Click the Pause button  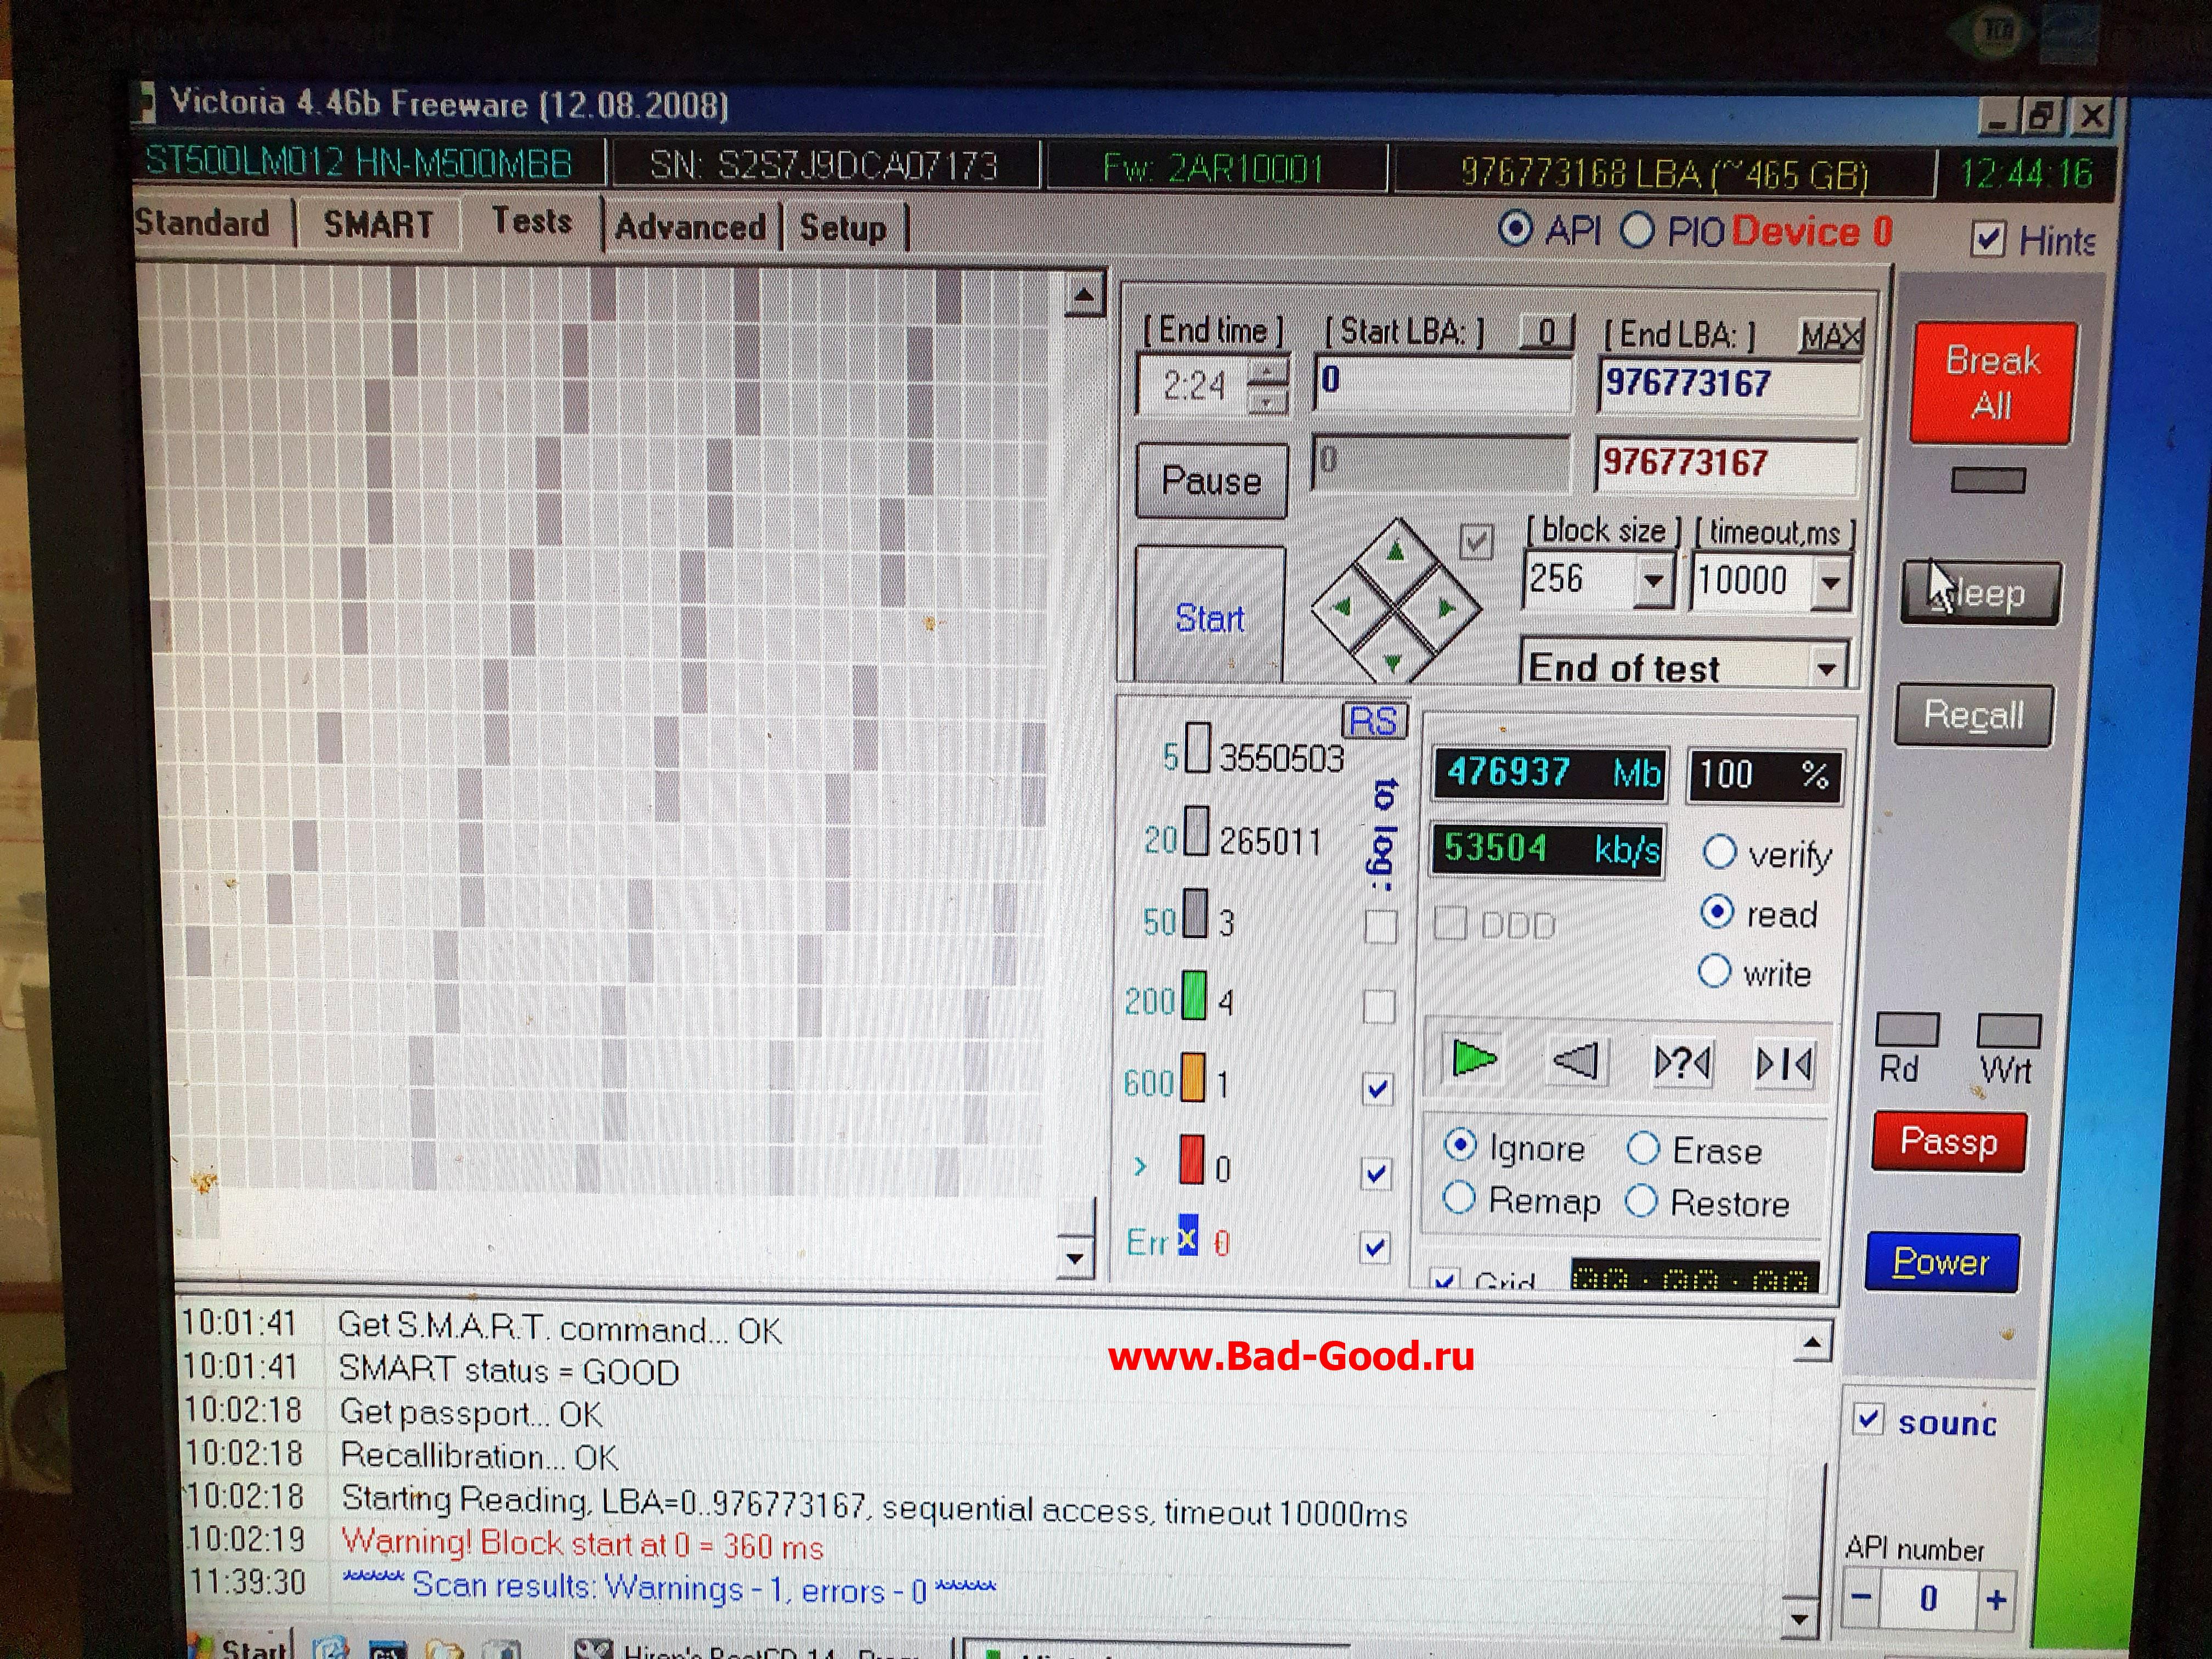tap(1211, 481)
